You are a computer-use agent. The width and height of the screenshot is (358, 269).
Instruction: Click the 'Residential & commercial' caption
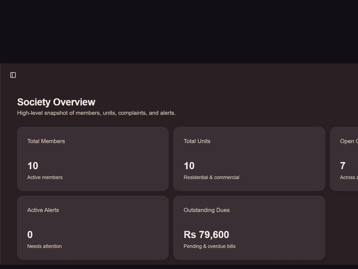[212, 178]
